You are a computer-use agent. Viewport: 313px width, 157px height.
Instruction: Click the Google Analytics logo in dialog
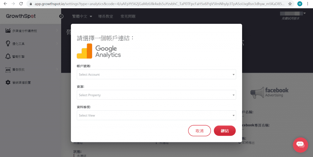[99, 51]
